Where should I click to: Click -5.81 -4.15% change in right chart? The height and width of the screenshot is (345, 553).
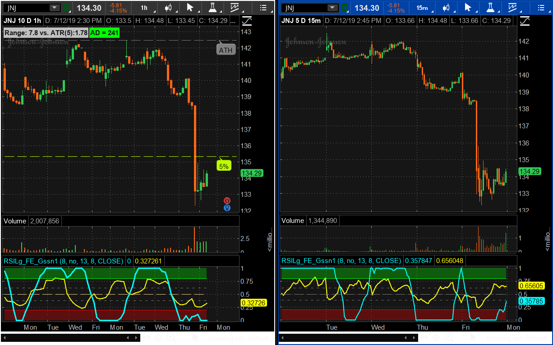396,8
